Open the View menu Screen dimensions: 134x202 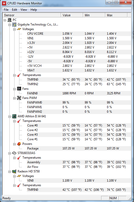point(24,10)
